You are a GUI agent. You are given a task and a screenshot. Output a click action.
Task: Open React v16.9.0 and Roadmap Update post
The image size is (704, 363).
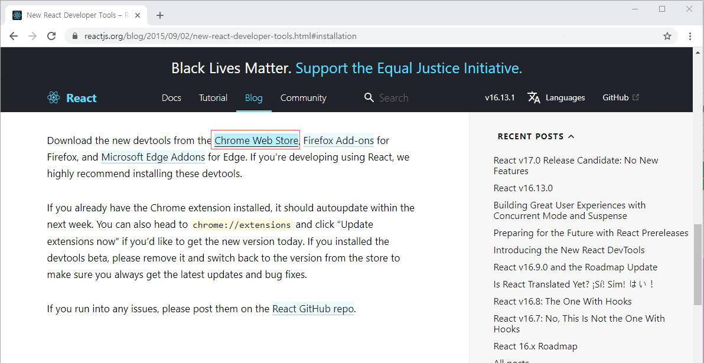pyautogui.click(x=575, y=267)
